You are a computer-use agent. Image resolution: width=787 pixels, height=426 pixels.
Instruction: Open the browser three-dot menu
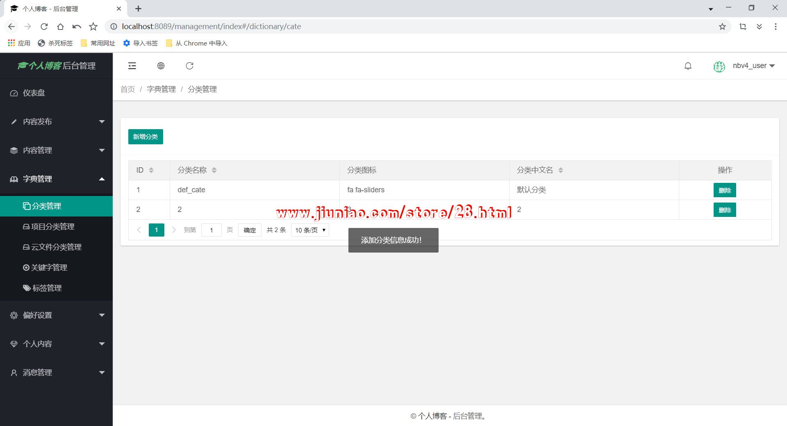776,27
